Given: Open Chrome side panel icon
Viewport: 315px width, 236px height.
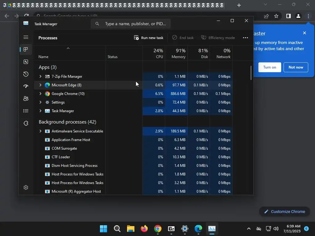Looking at the screenshot, I should [289, 16].
